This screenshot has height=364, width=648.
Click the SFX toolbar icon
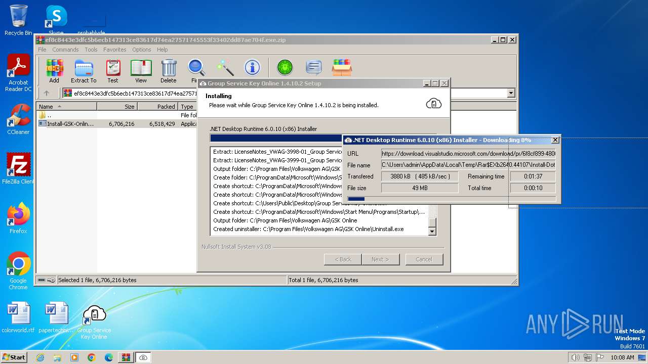pyautogui.click(x=342, y=67)
